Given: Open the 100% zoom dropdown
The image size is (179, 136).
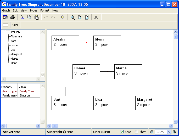Looking at the screenshot, I should coord(169,132).
